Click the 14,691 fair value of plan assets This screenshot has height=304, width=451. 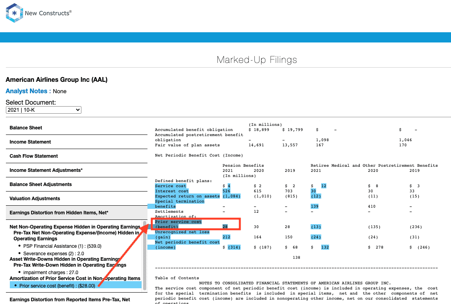(256, 145)
